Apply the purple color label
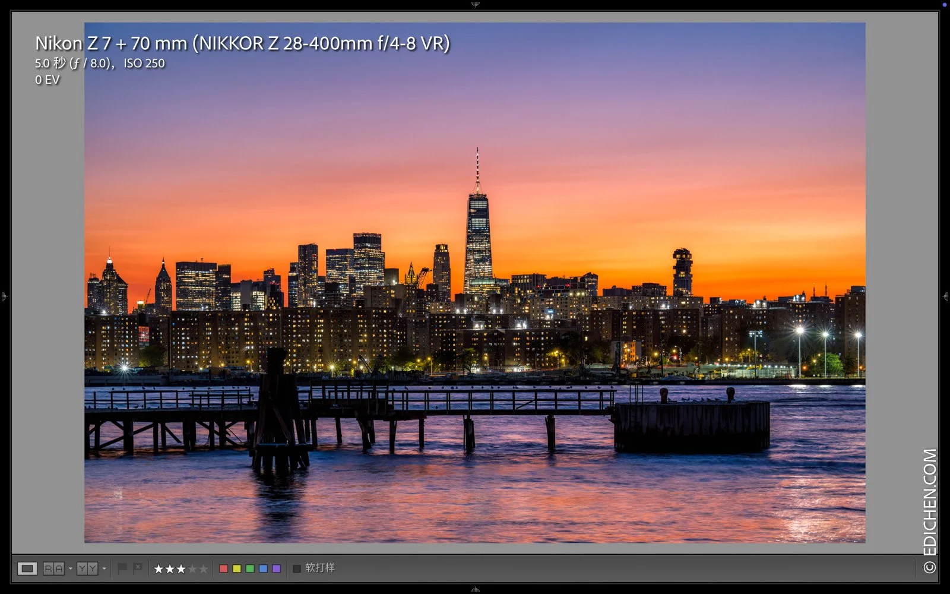 [x=276, y=568]
